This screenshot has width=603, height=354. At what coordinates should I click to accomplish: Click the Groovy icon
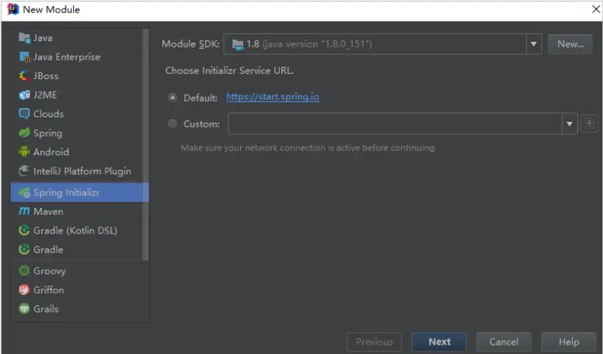coord(24,271)
